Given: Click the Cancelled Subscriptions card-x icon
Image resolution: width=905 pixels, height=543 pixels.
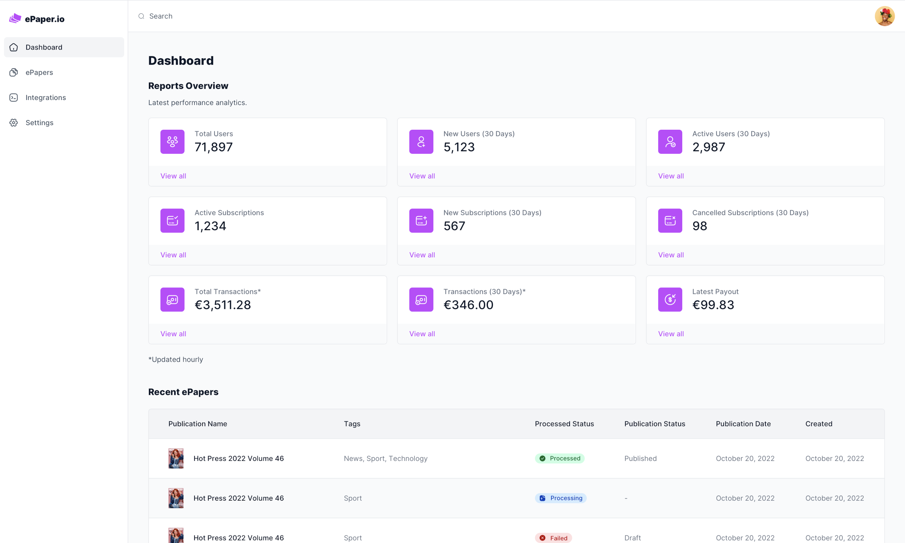Looking at the screenshot, I should [x=670, y=221].
